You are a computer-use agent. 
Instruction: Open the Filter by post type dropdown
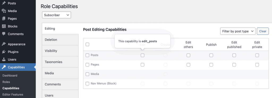click(238, 31)
